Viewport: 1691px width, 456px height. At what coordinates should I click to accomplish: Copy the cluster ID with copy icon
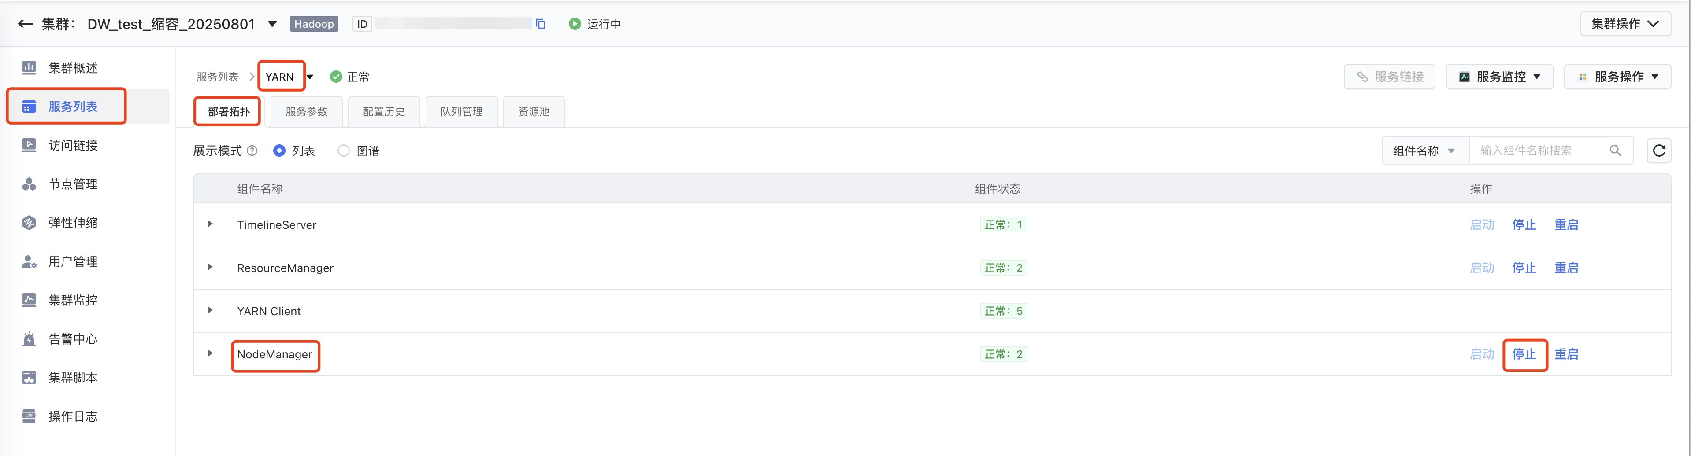[540, 24]
